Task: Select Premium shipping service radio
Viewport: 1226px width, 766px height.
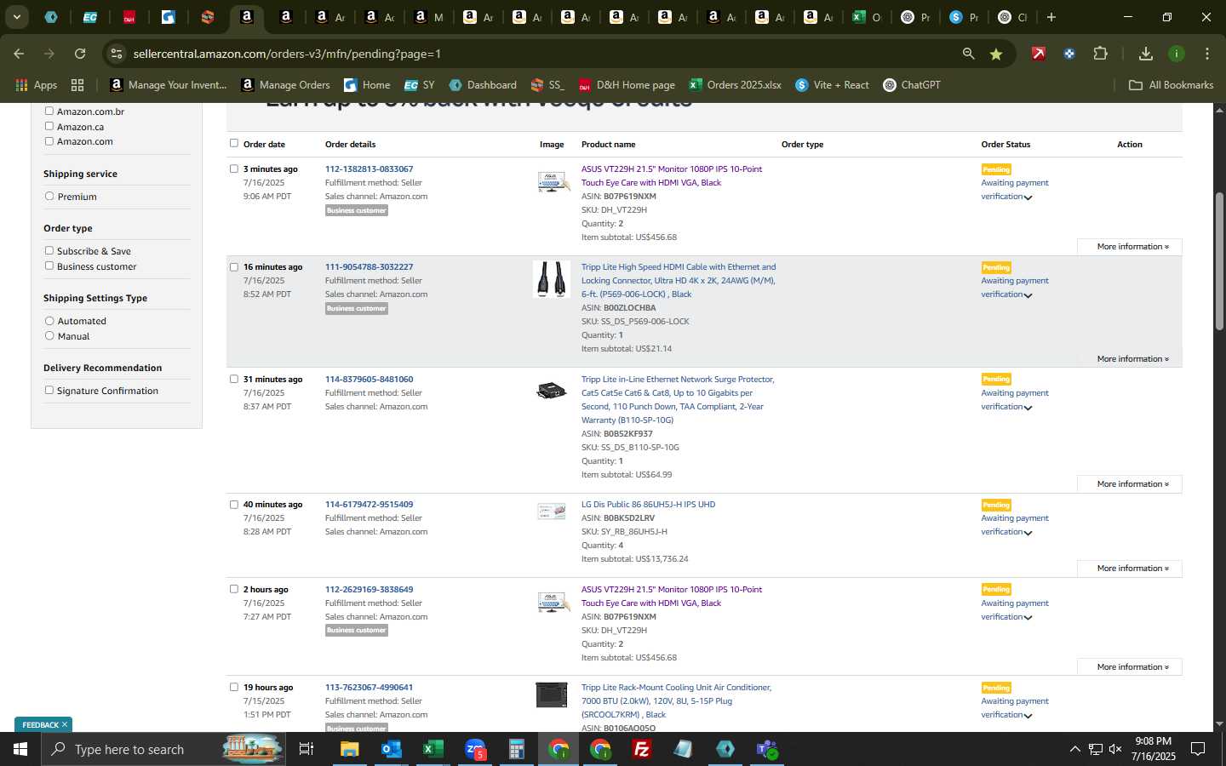Action: pos(49,196)
